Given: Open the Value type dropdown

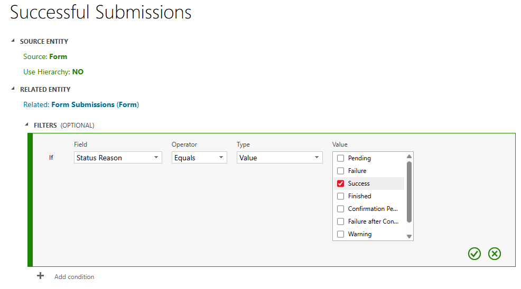Looking at the screenshot, I should click(279, 158).
